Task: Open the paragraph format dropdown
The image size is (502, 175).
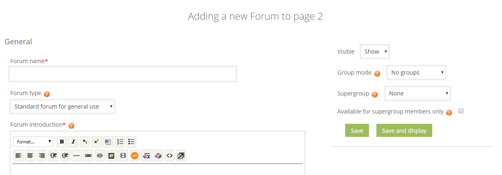Action: tap(33, 141)
